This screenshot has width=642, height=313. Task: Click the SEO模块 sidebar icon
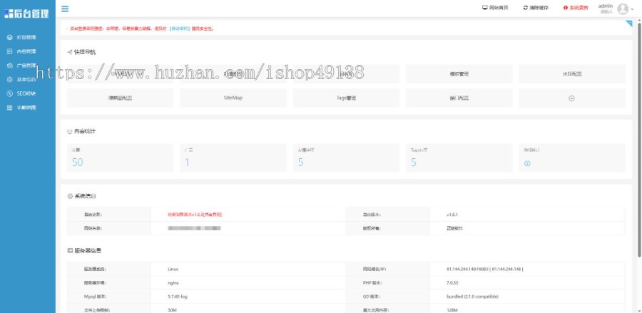pos(10,93)
